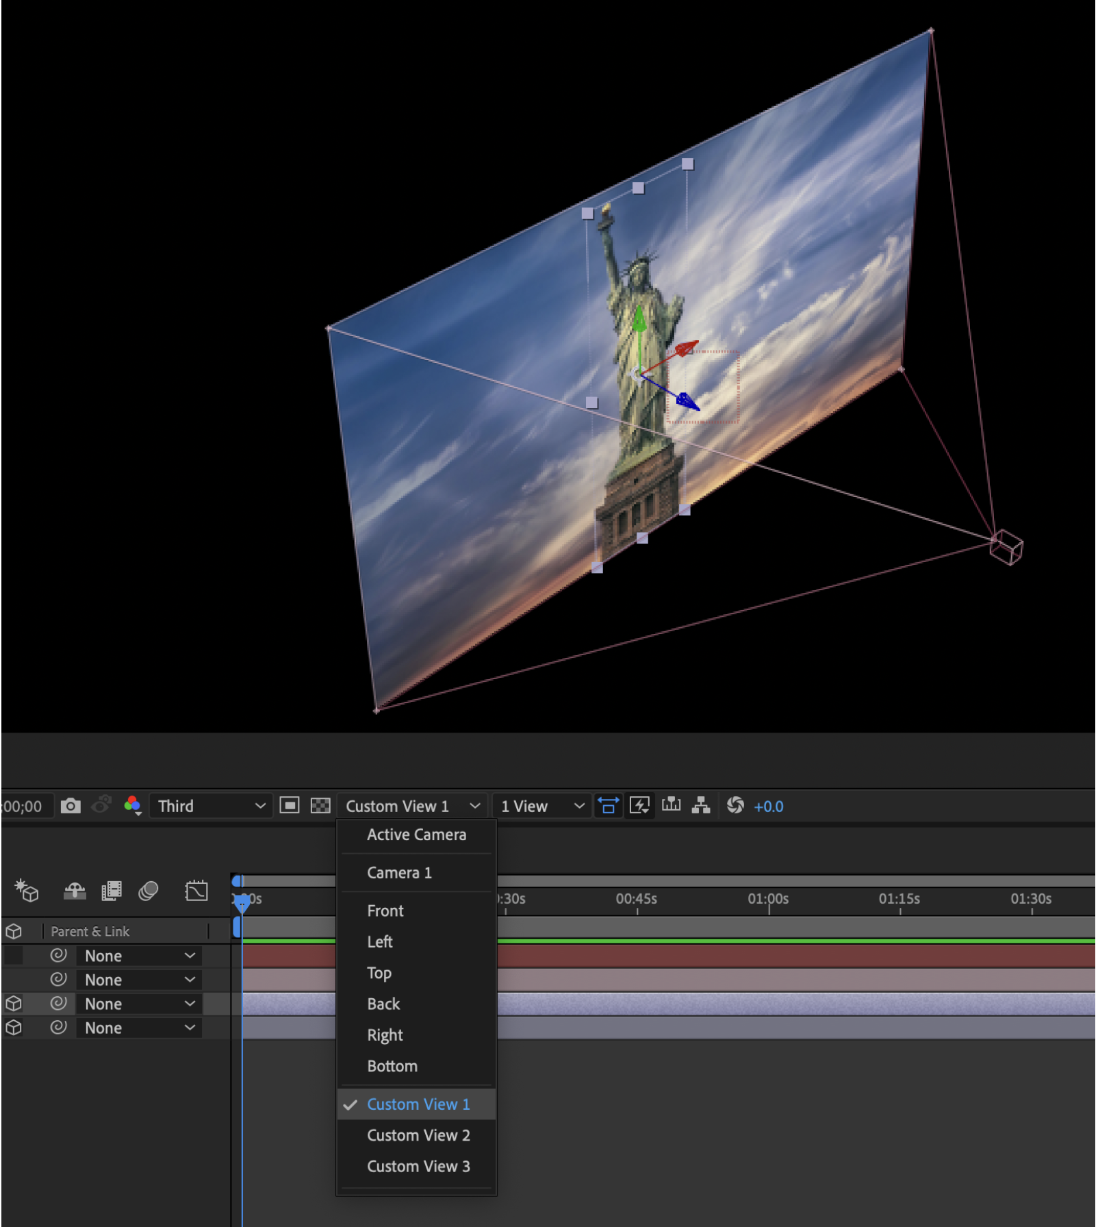The width and height of the screenshot is (1098, 1231).
Task: Select the Top view menu item
Action: tap(416, 973)
